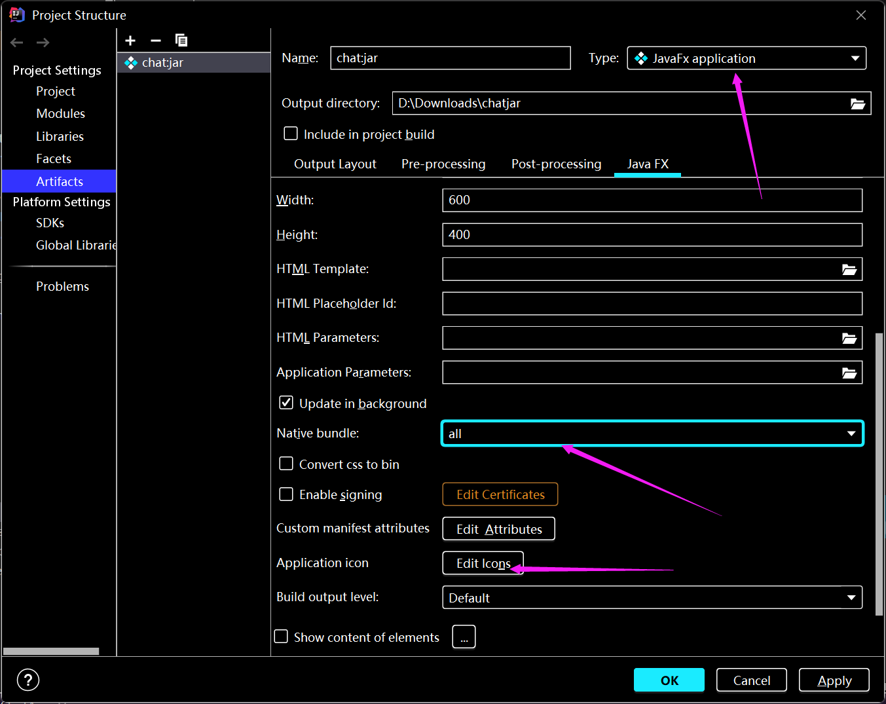
Task: Select Artifacts in the sidebar
Action: click(x=59, y=181)
